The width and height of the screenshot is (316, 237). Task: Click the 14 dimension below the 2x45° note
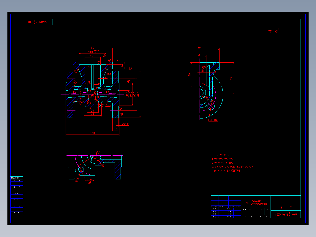(x=116, y=128)
